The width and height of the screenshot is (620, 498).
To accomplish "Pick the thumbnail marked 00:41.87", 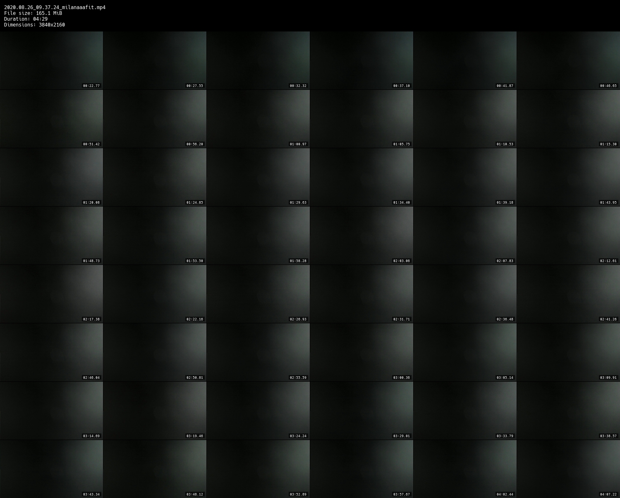I will click(x=465, y=60).
